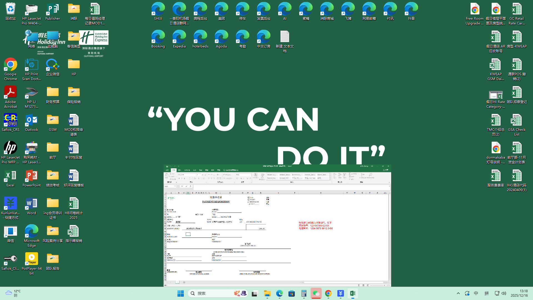Click the Save icon in Excel's title bar
Image resolution: width=533 pixels, height=300 pixels.
[x=167, y=166]
